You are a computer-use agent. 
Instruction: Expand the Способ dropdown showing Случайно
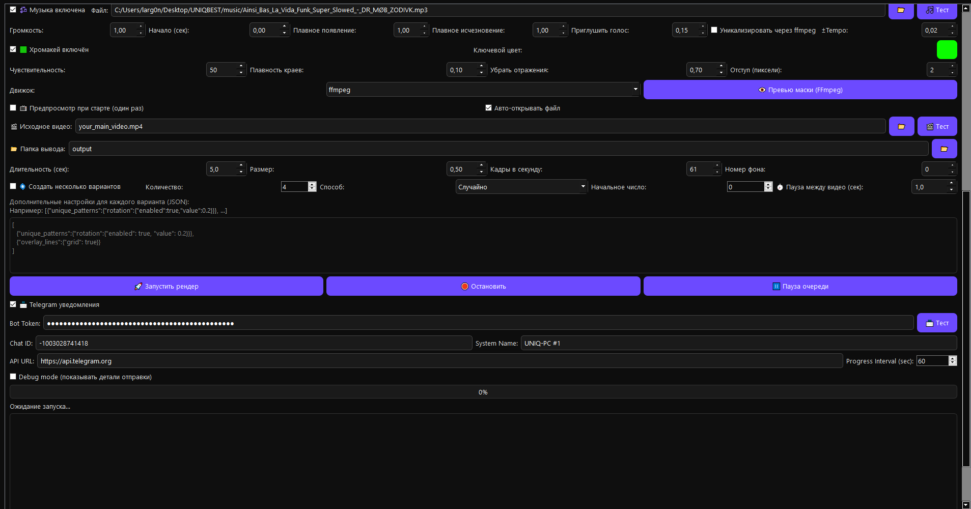tap(521, 187)
